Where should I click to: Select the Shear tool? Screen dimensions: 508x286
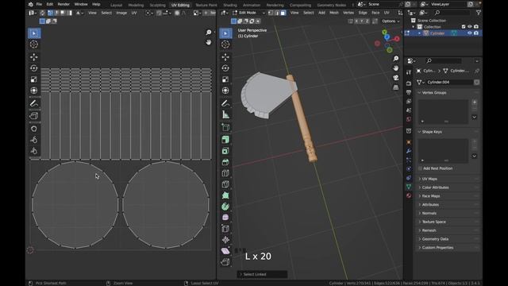225,251
